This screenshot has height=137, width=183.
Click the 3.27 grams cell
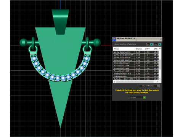click(140, 76)
